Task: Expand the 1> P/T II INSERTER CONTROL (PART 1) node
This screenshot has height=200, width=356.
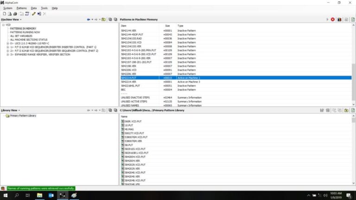Action: click(x=8, y=47)
